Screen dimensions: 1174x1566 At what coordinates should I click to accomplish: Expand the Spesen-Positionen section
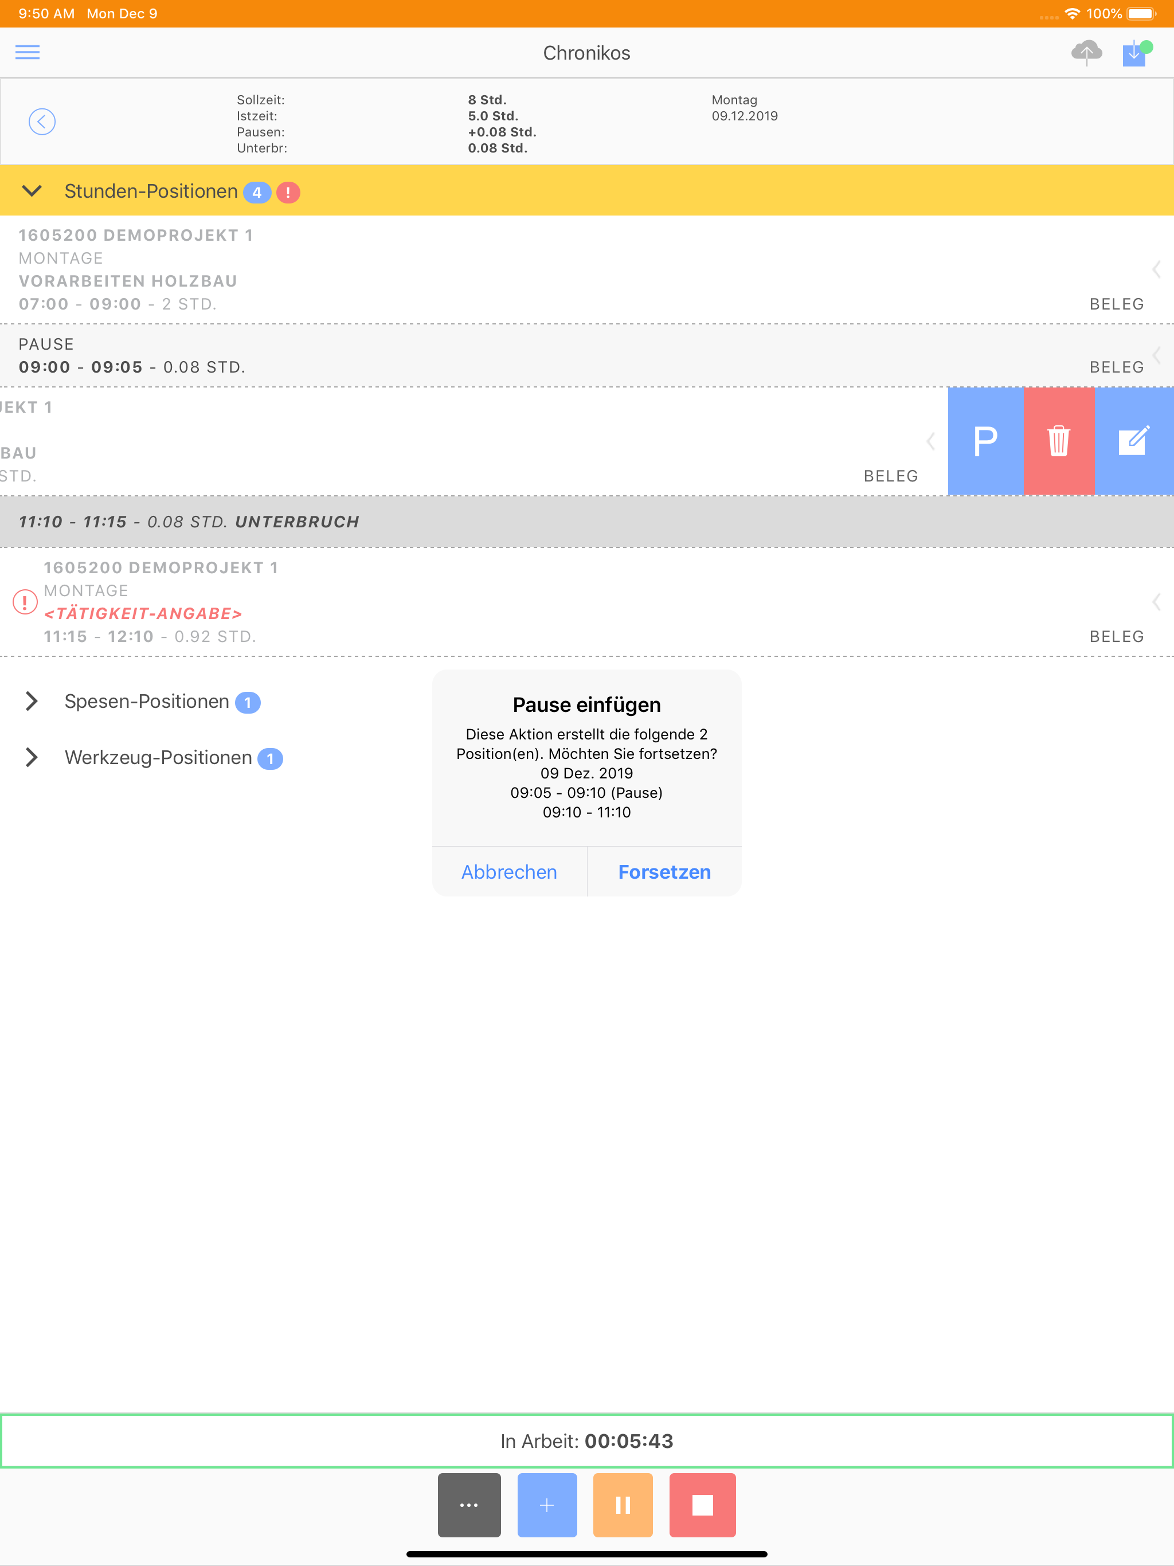(31, 701)
